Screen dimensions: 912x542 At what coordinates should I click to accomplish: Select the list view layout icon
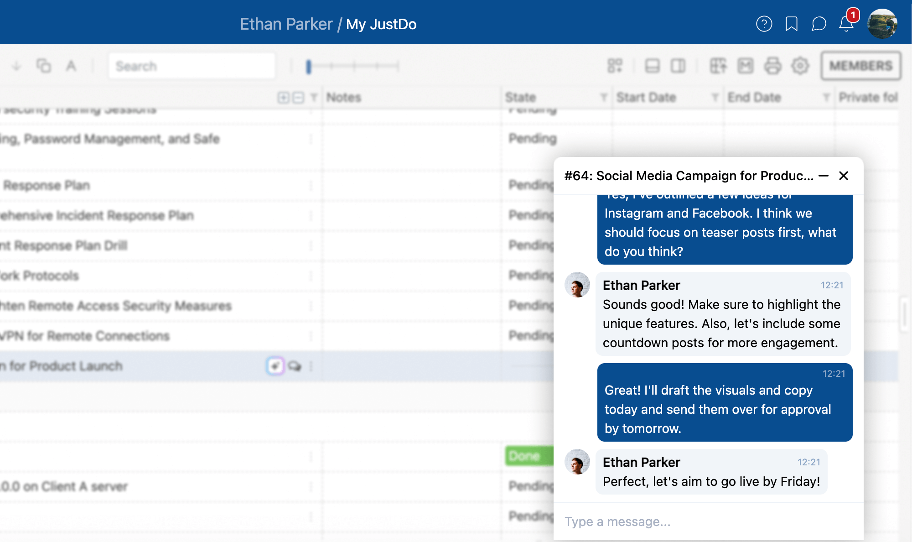(652, 66)
